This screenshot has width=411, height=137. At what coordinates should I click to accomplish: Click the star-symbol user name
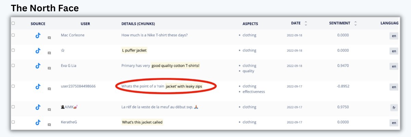[63, 50]
